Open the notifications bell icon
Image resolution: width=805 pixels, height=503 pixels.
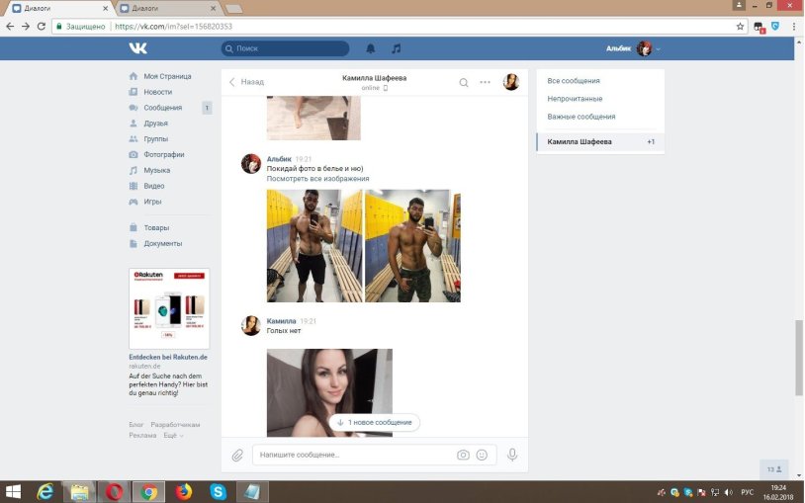(x=371, y=48)
